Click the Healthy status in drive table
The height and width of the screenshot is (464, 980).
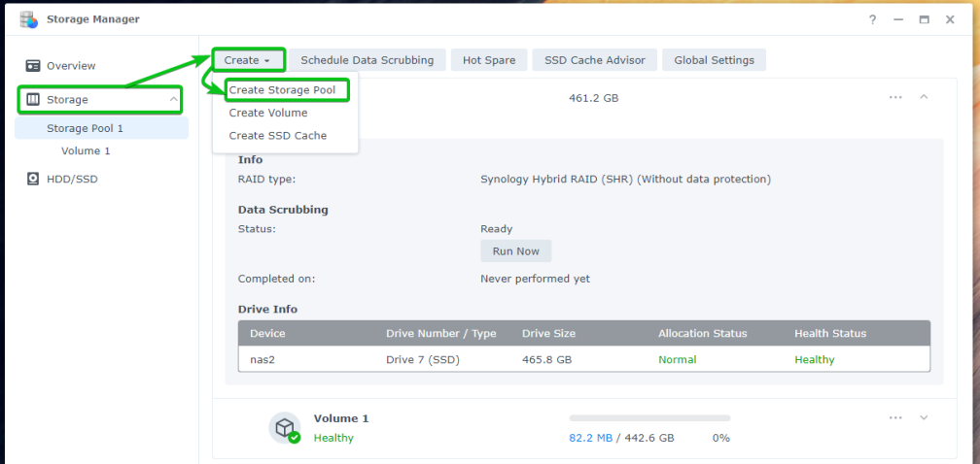(x=815, y=360)
